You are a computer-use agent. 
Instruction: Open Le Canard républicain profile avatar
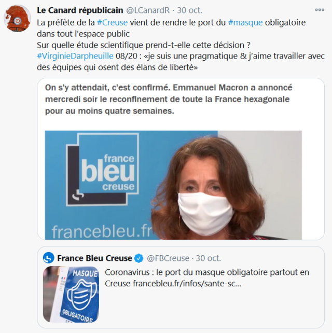18,19
